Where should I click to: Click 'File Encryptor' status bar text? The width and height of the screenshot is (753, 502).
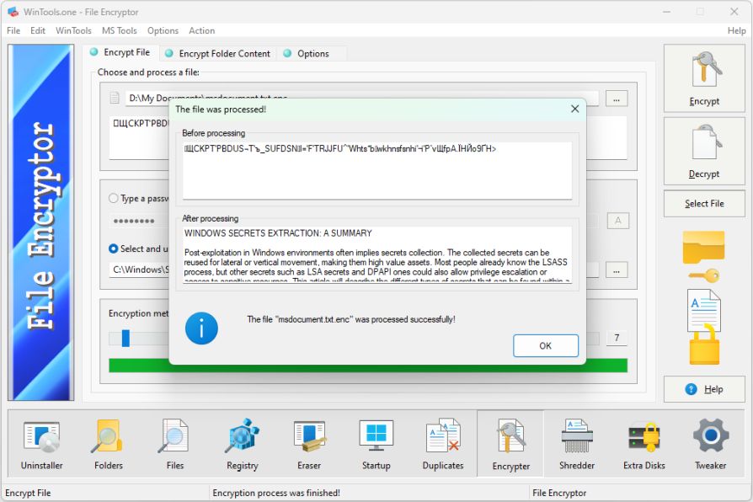[x=559, y=493]
